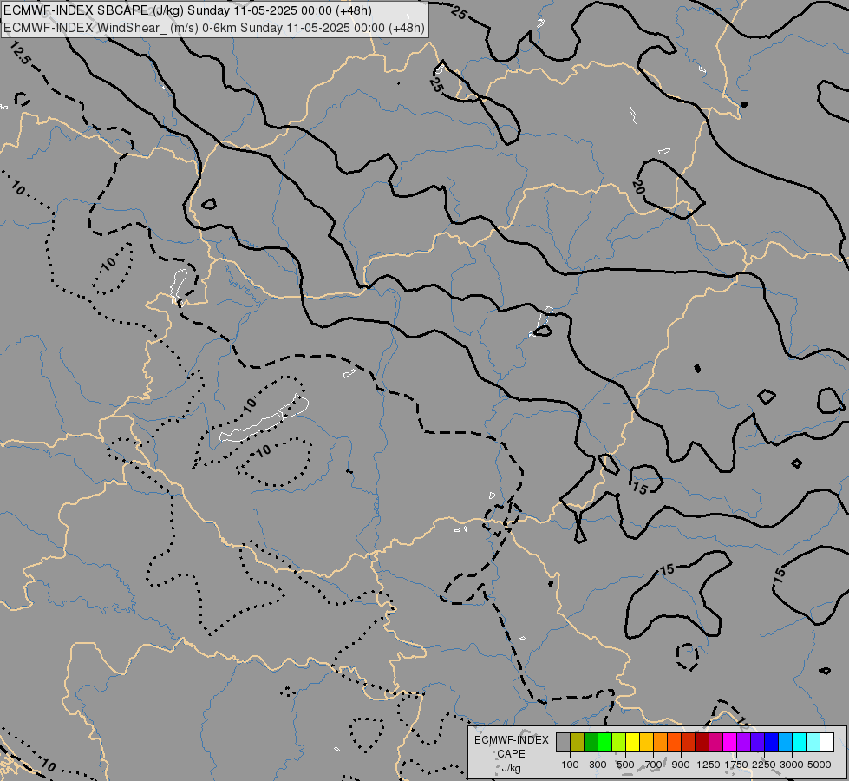Pick the pink-crimson swatch right of 1250

[715, 743]
